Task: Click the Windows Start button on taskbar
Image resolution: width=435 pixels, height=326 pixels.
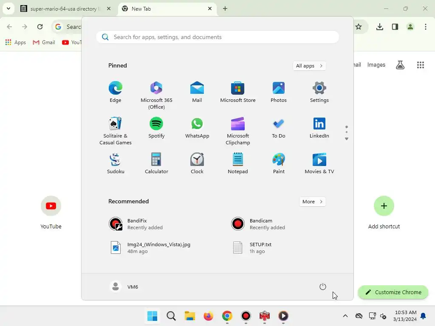Action: [153, 316]
